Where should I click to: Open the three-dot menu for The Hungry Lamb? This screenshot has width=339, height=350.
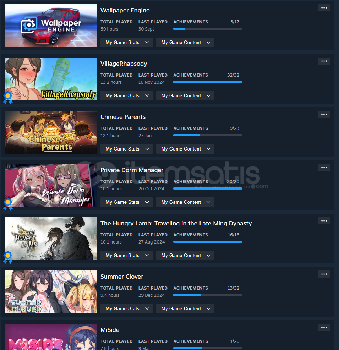coord(324,221)
